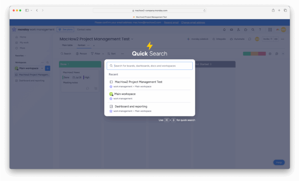Click the Safari address bar

pos(150,10)
